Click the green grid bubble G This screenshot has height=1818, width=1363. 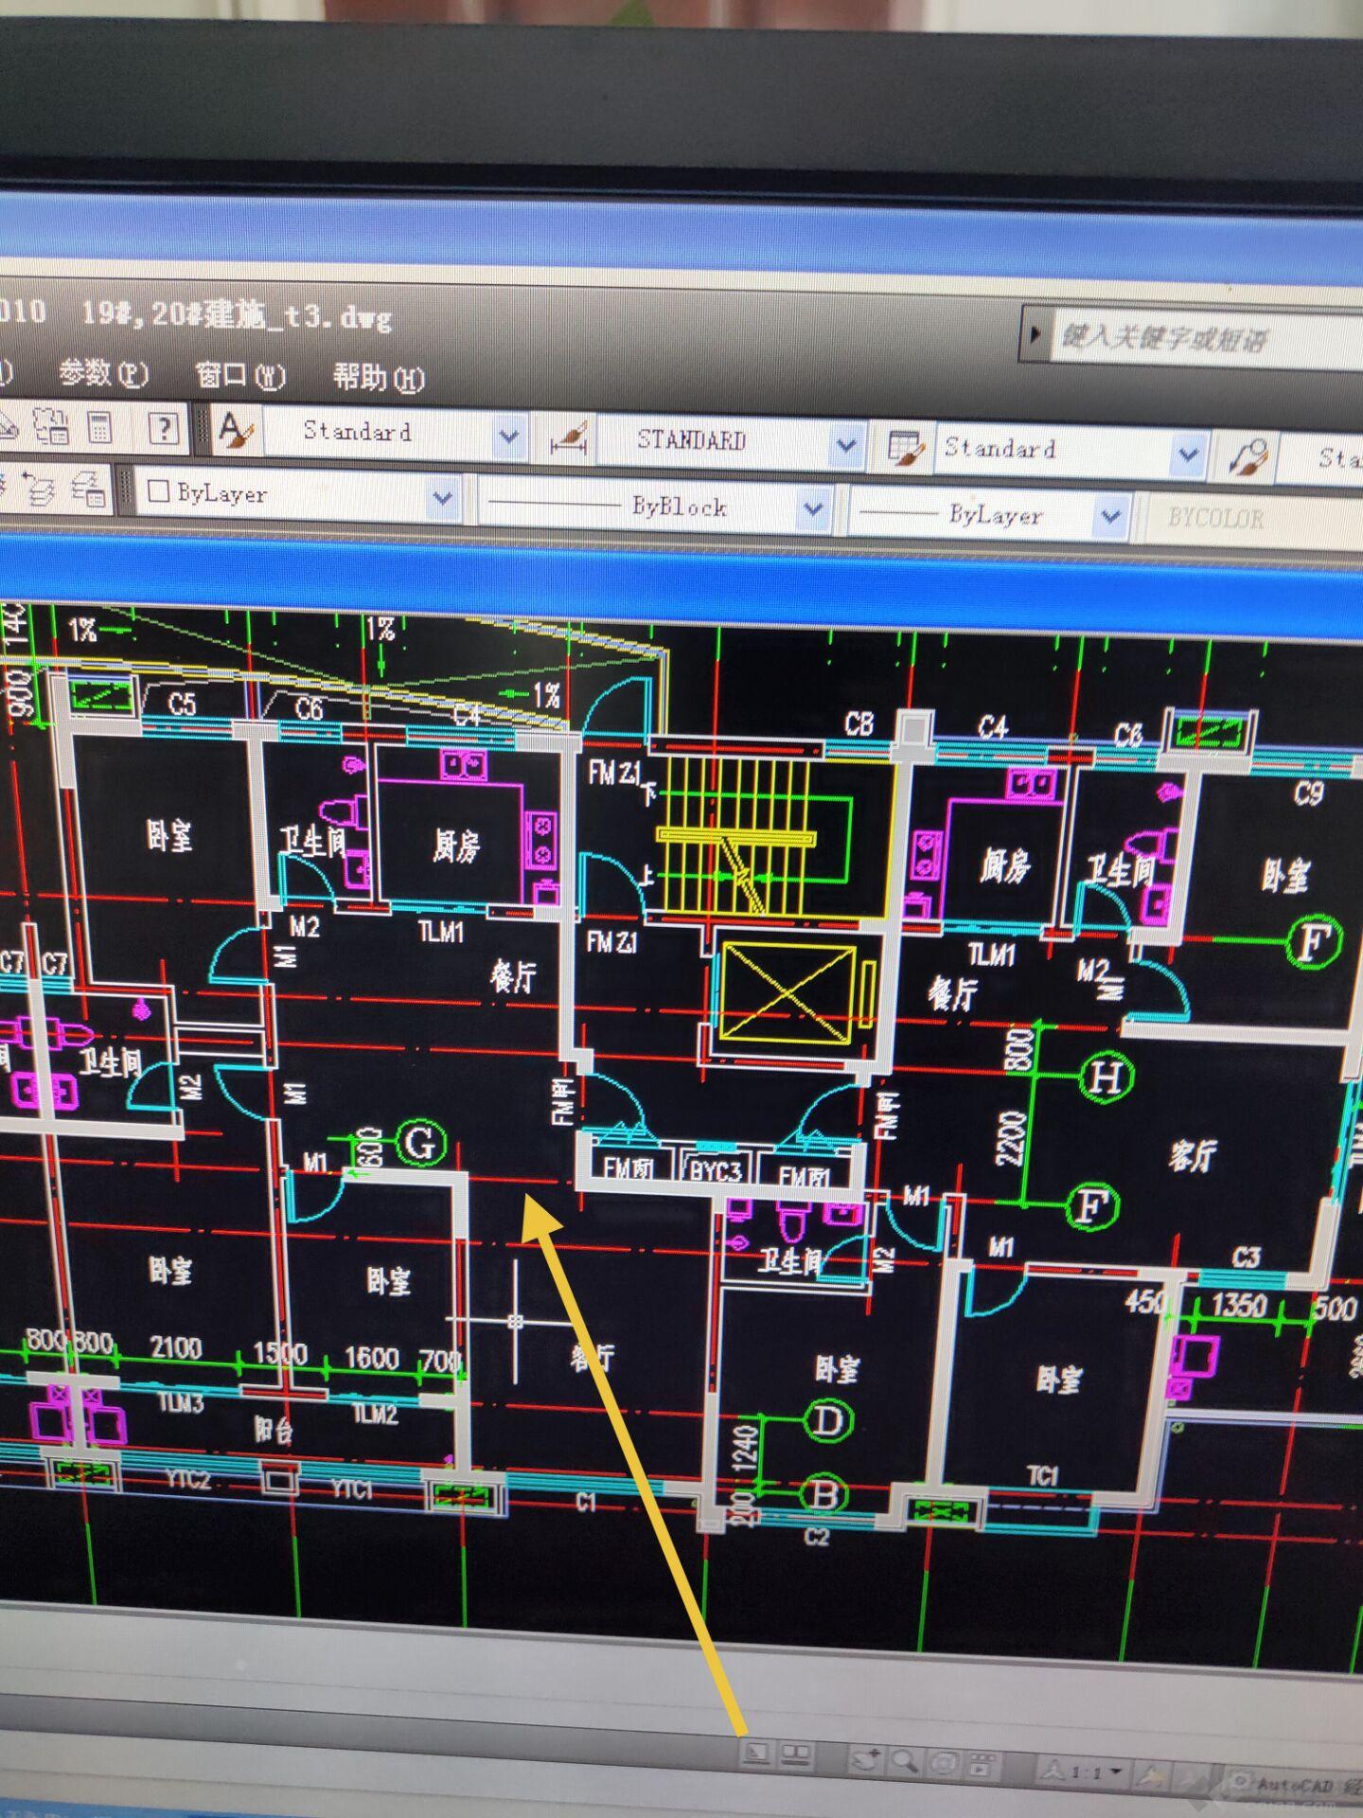pos(421,1143)
